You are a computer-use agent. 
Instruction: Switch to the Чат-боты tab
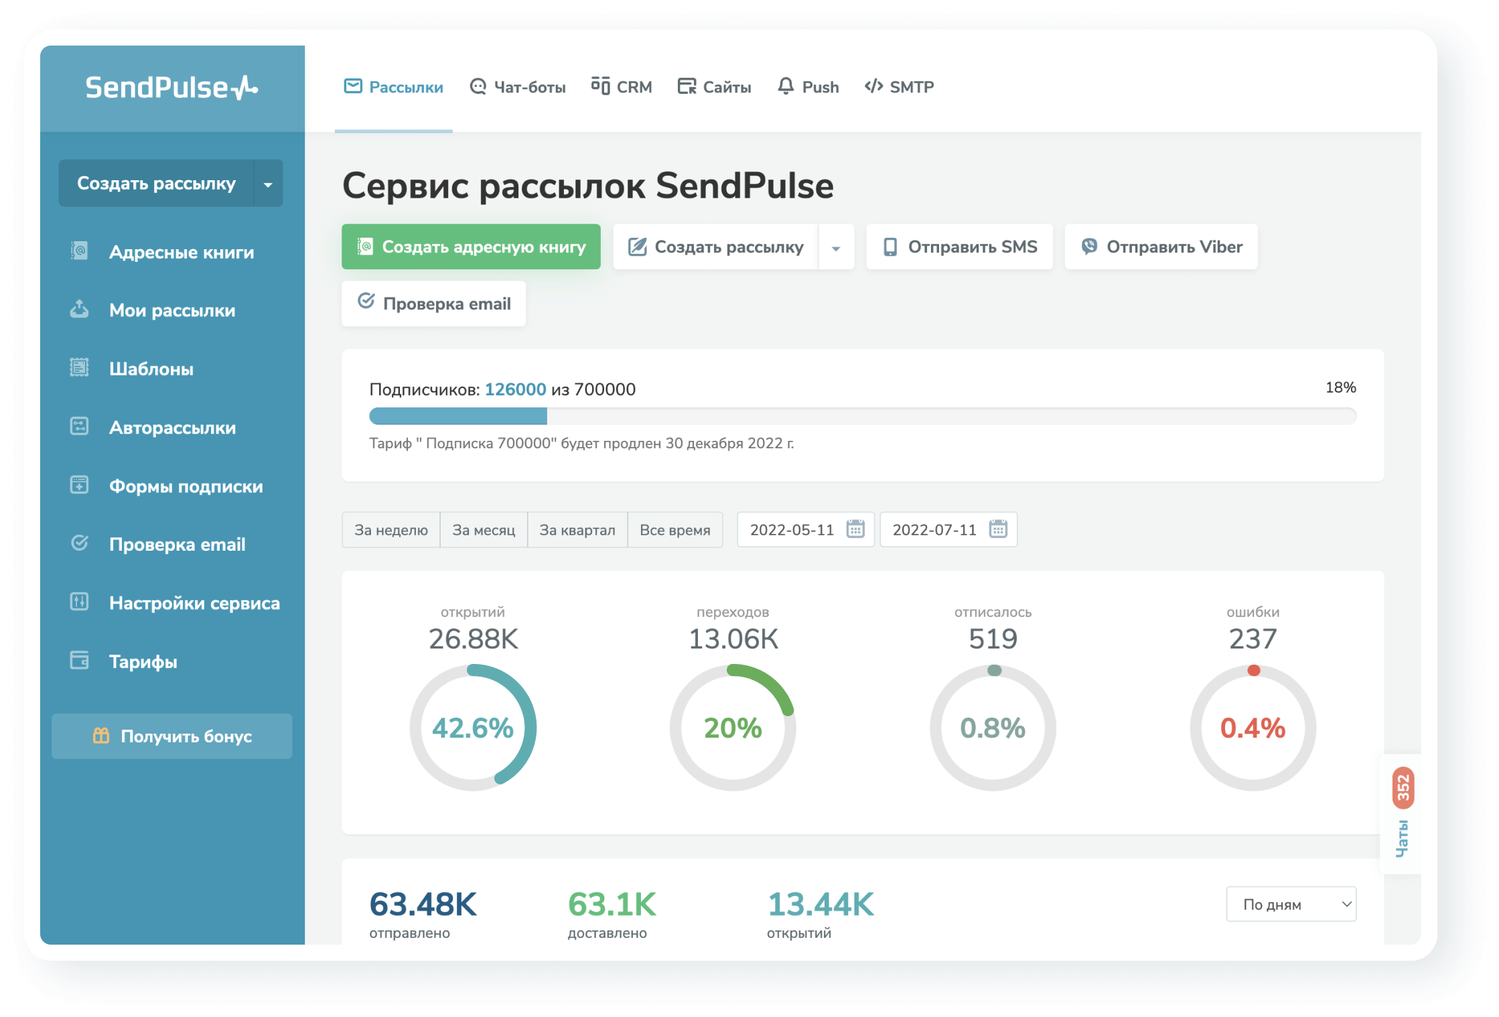tap(518, 87)
